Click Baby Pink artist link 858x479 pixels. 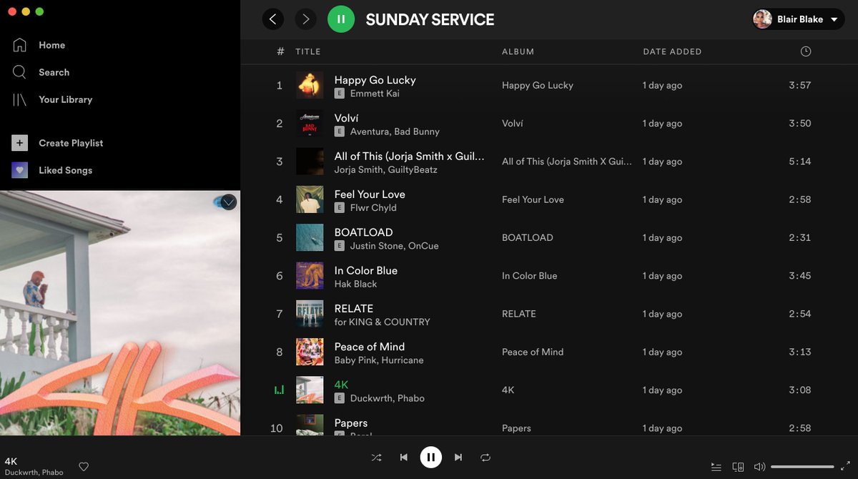click(x=355, y=360)
